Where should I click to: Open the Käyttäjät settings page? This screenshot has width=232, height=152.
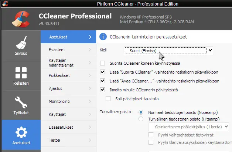[68, 114]
